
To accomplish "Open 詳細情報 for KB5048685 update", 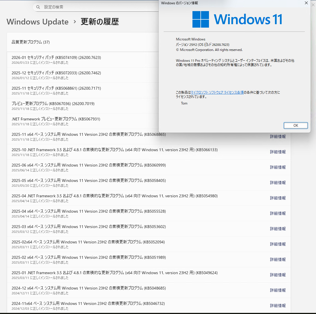I will click(278, 290).
